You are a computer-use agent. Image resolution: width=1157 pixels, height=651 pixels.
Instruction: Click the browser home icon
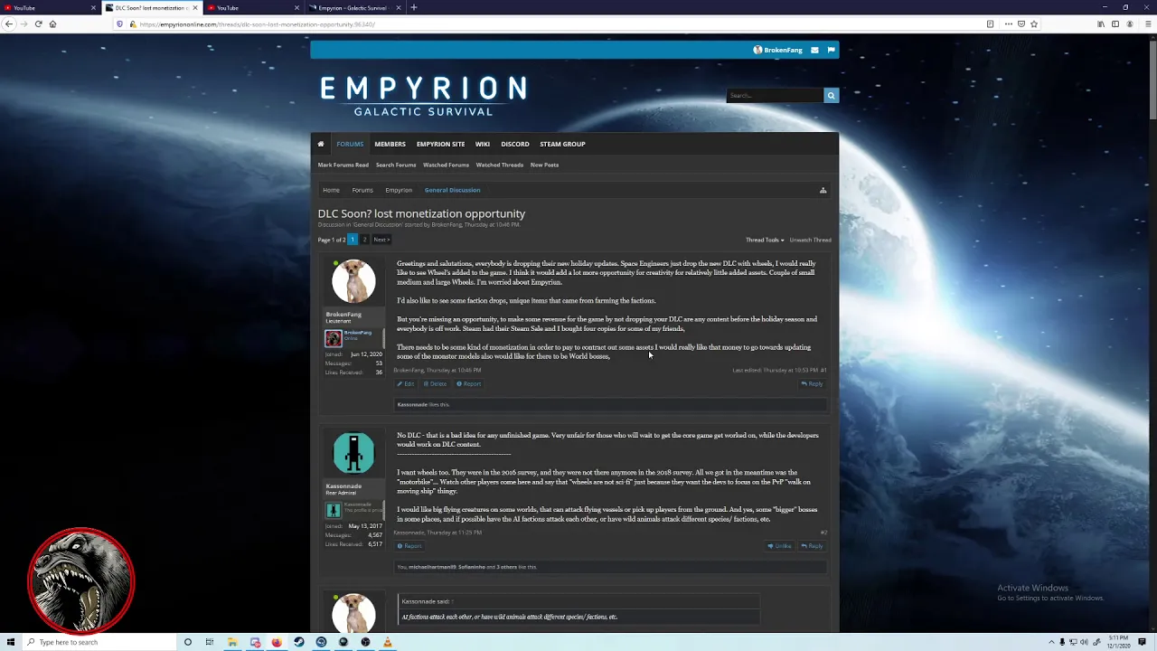(52, 24)
